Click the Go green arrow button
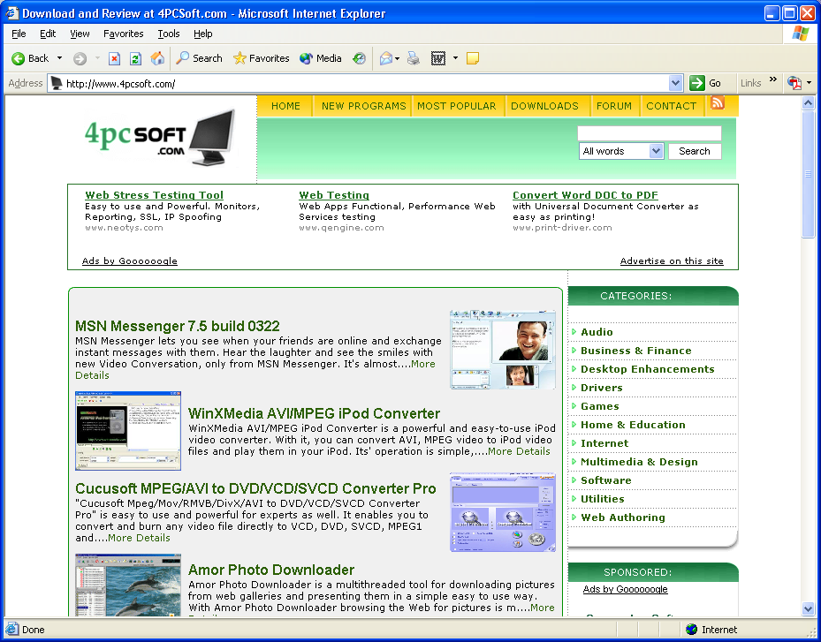This screenshot has height=642, width=821. pos(697,83)
